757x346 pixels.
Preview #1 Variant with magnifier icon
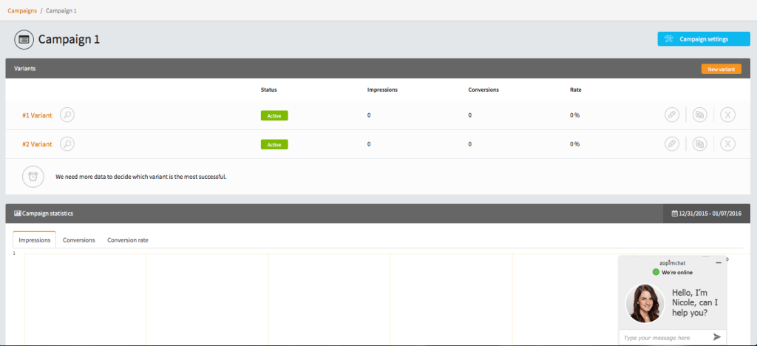(67, 115)
